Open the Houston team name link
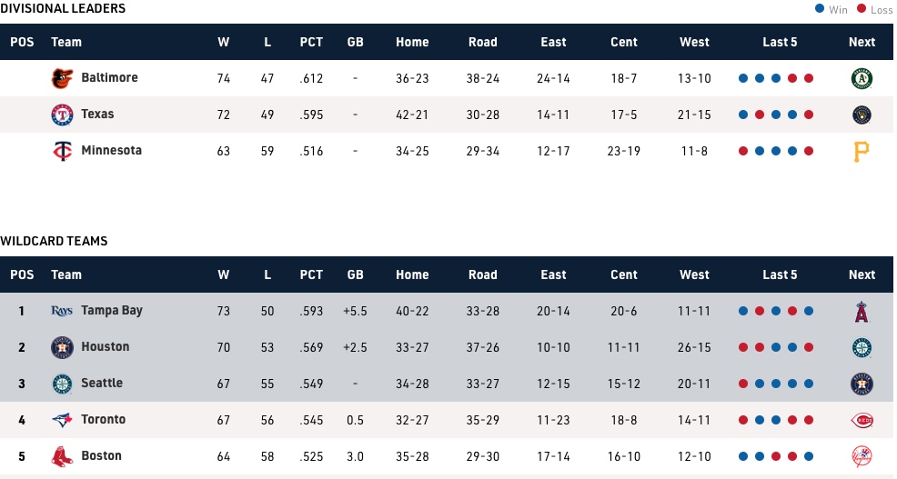The width and height of the screenshot is (897, 479). (105, 347)
